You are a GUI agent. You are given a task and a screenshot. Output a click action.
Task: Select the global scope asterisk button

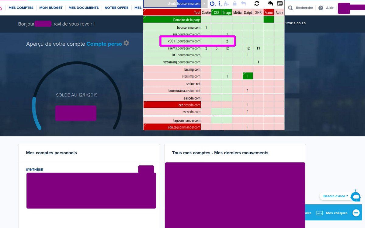[x=204, y=4]
